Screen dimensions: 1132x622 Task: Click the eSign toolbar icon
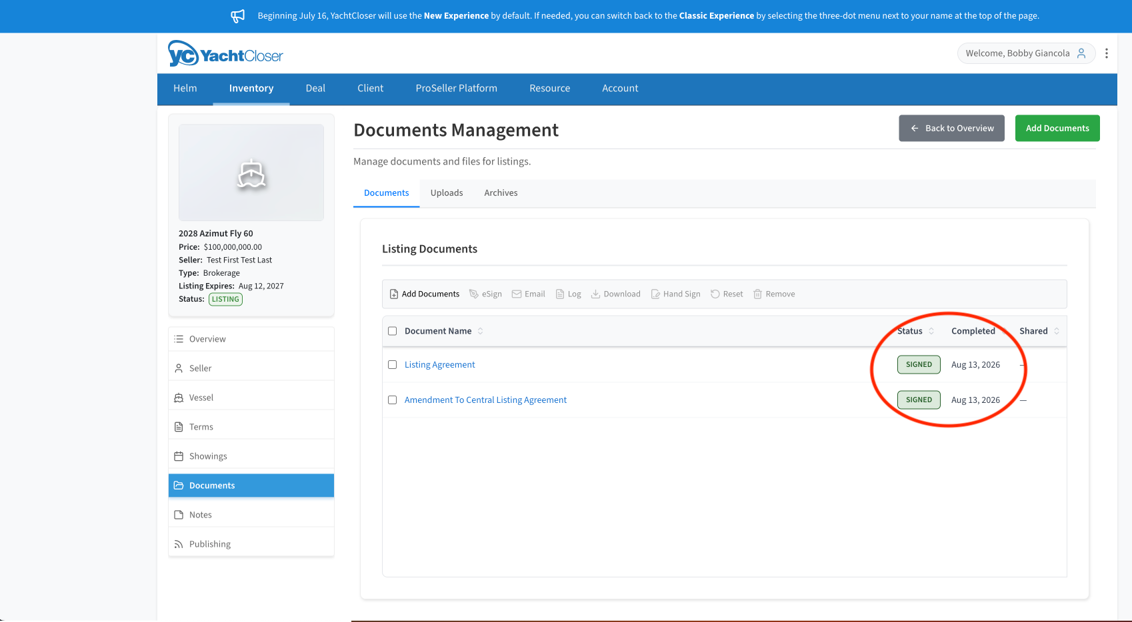point(474,294)
